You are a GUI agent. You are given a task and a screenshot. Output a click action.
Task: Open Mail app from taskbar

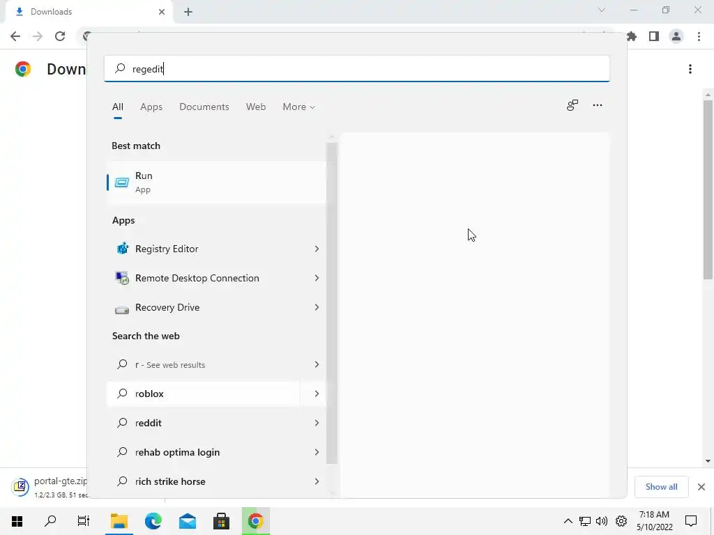click(188, 521)
